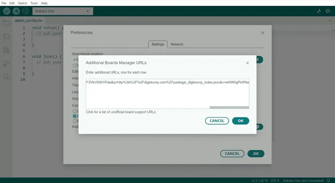The height and width of the screenshot is (183, 335).
Task: Open the Tools menu
Action: 34,3
